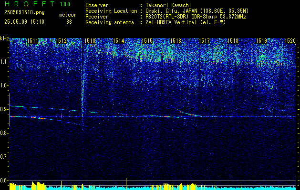Click the 1.1 frequency axis label
Image resolution: width=300 pixels, height=190 pixels.
pyautogui.click(x=4, y=62)
